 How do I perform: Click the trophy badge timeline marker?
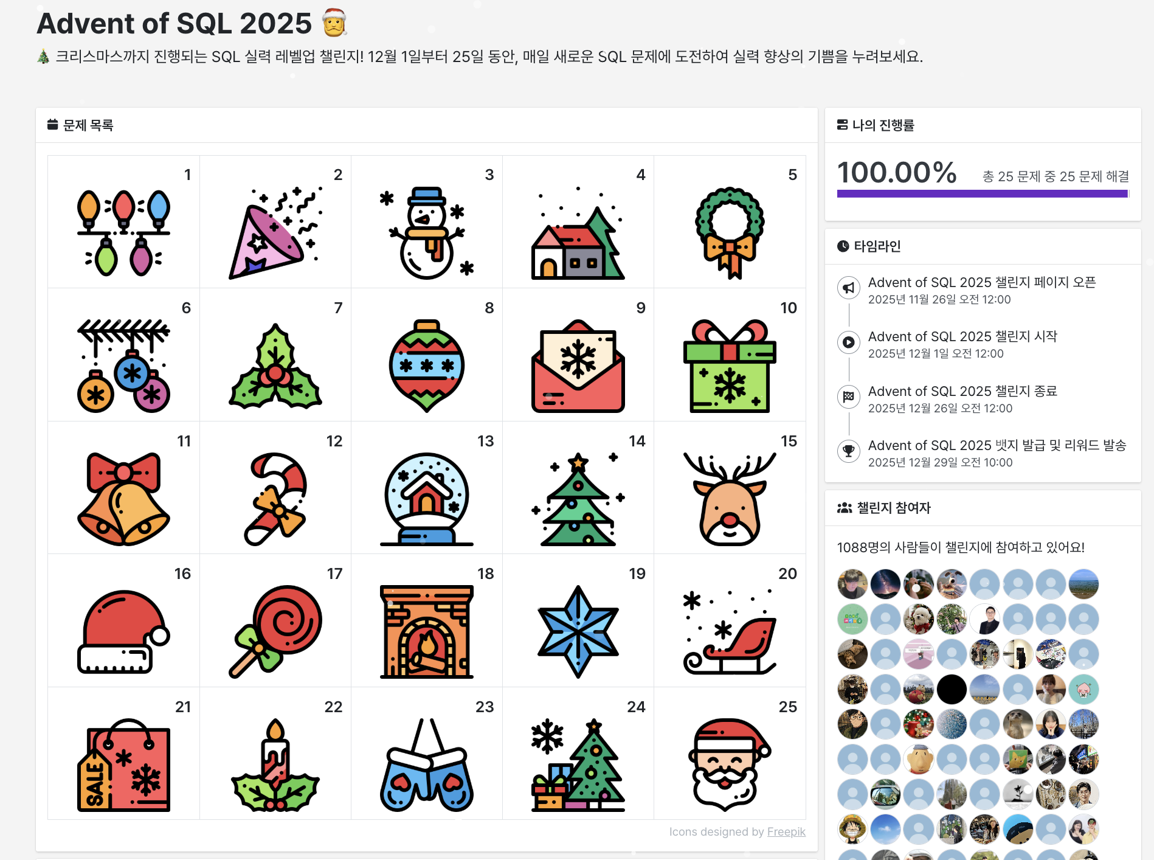[x=849, y=451]
